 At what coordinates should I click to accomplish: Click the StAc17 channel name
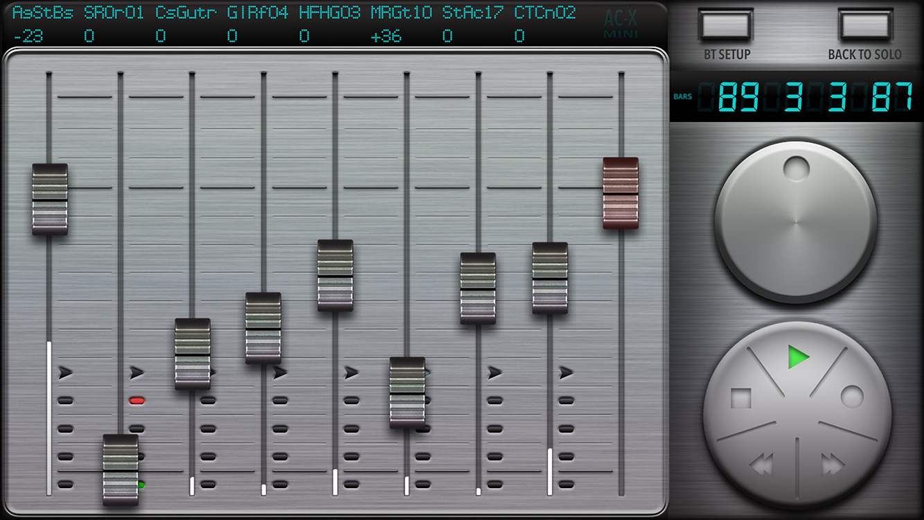[x=472, y=12]
